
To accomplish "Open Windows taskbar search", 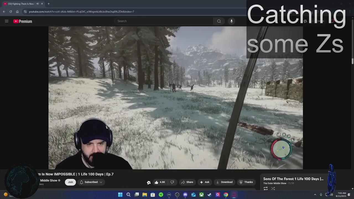I will 128,195.
